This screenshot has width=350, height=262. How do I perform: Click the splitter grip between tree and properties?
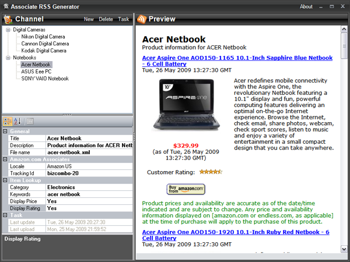[67, 115]
